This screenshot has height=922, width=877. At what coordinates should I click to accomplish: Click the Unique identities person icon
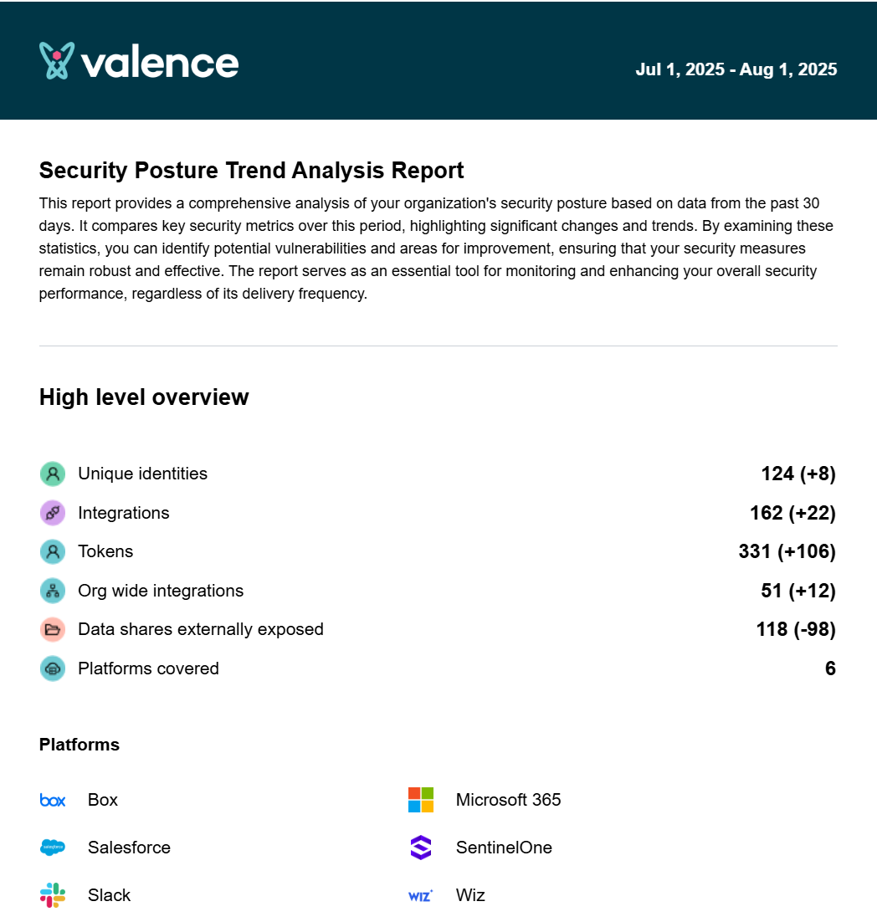tap(53, 474)
